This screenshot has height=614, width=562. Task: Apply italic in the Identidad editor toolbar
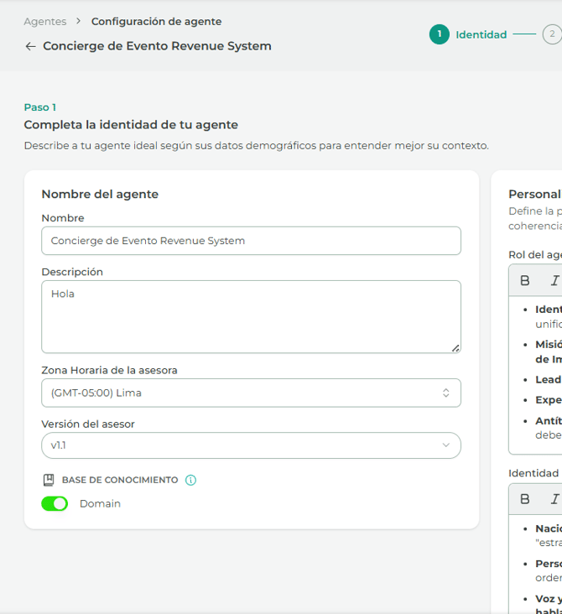coord(554,499)
